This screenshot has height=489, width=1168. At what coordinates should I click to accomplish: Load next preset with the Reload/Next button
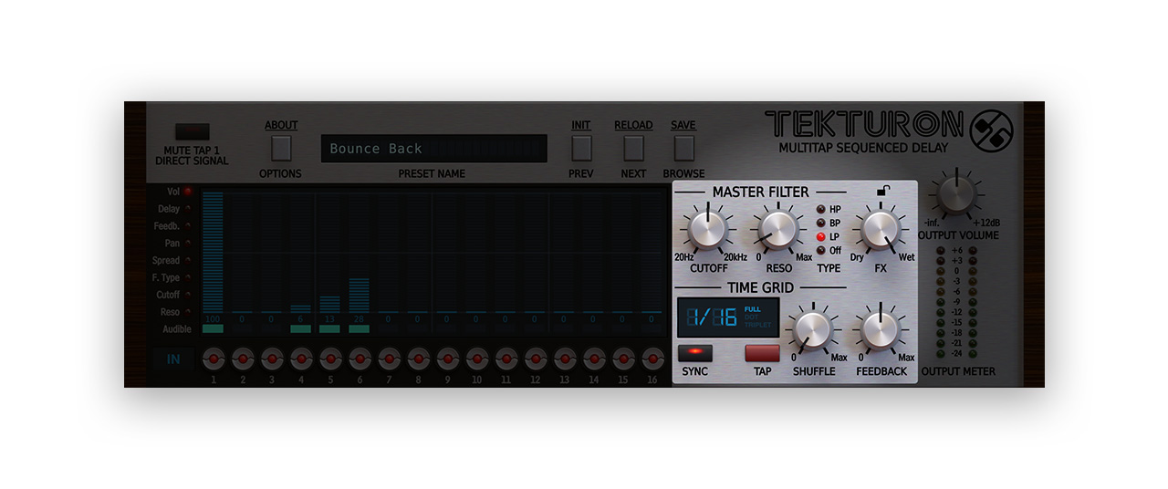633,148
